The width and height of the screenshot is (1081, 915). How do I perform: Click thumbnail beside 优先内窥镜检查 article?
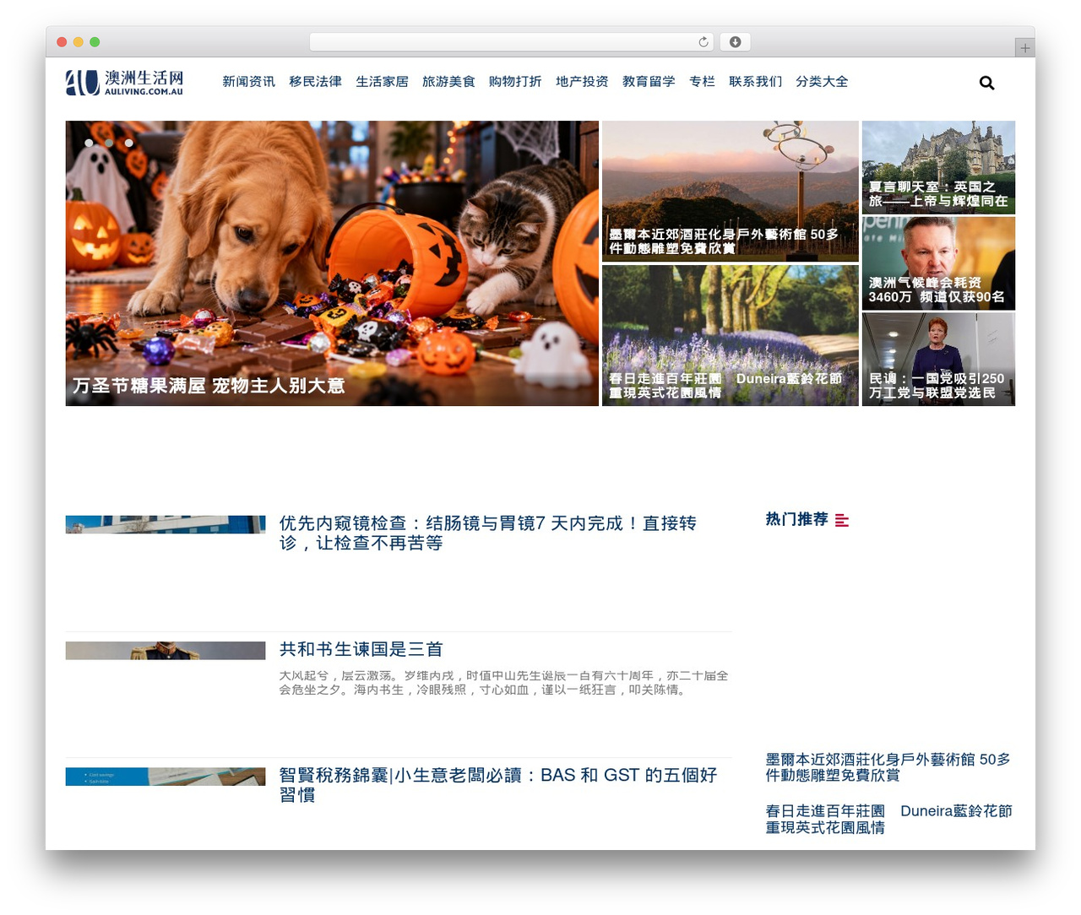tap(166, 524)
